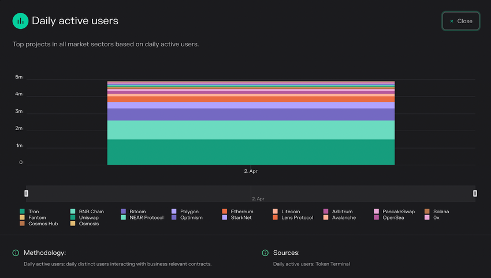This screenshot has height=278, width=491.
Task: Click the left range navigator handle
Action: [x=26, y=194]
